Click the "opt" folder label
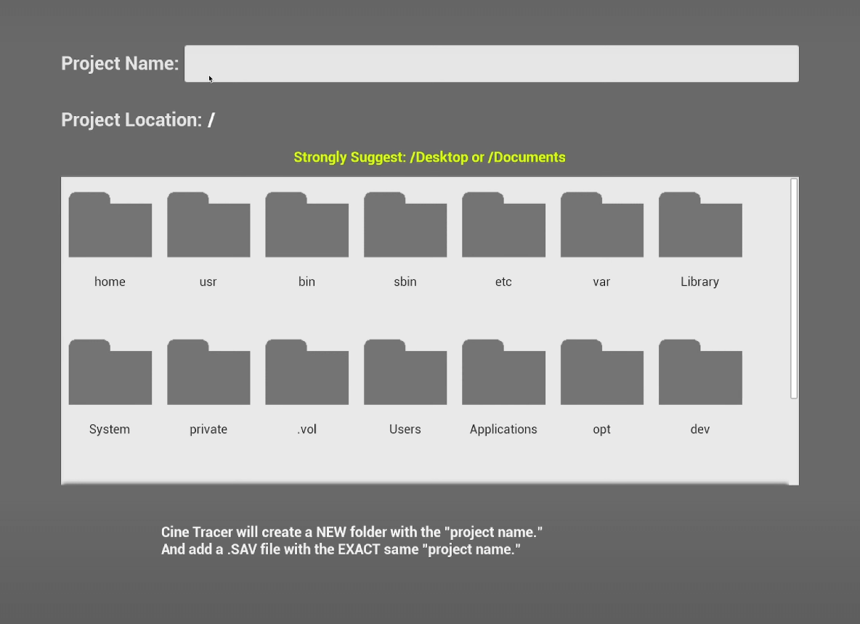The height and width of the screenshot is (624, 860). [601, 429]
